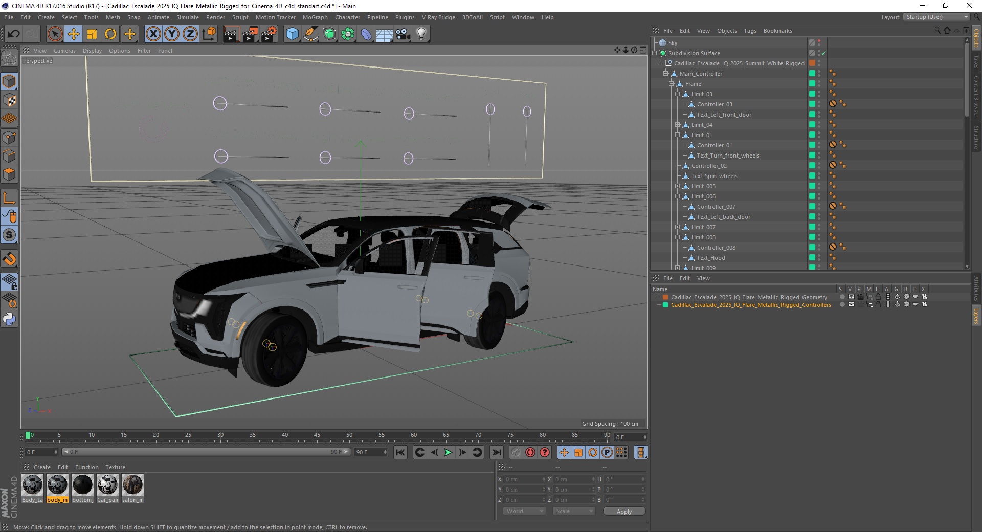Click the Apply button
This screenshot has width=982, height=532.
pyautogui.click(x=624, y=511)
